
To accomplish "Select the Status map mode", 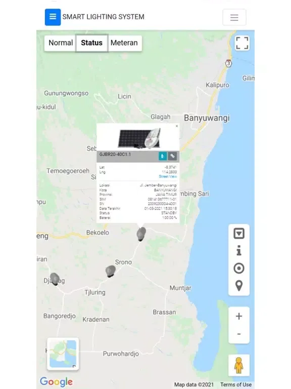I will [91, 43].
